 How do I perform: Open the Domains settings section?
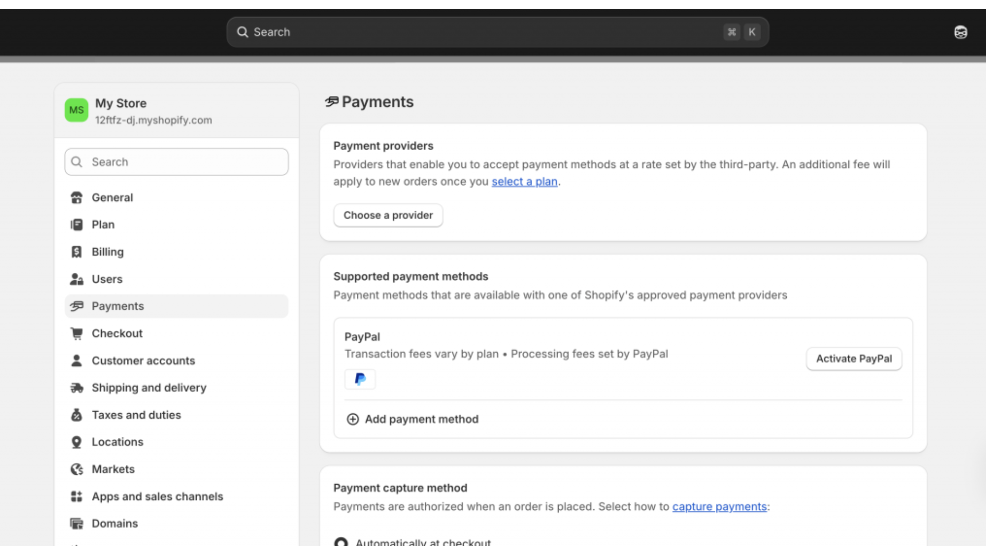pyautogui.click(x=115, y=524)
